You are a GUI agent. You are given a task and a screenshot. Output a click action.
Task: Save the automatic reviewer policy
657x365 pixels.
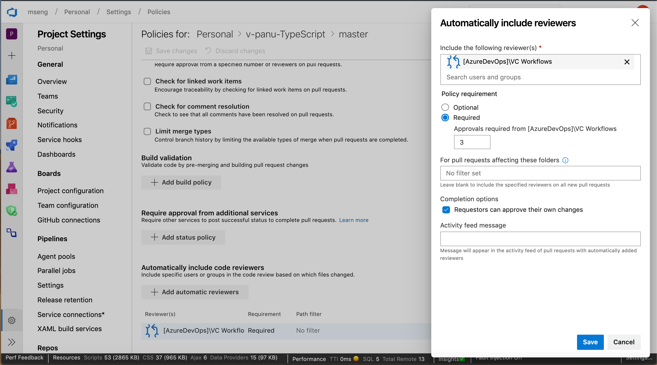pos(590,342)
